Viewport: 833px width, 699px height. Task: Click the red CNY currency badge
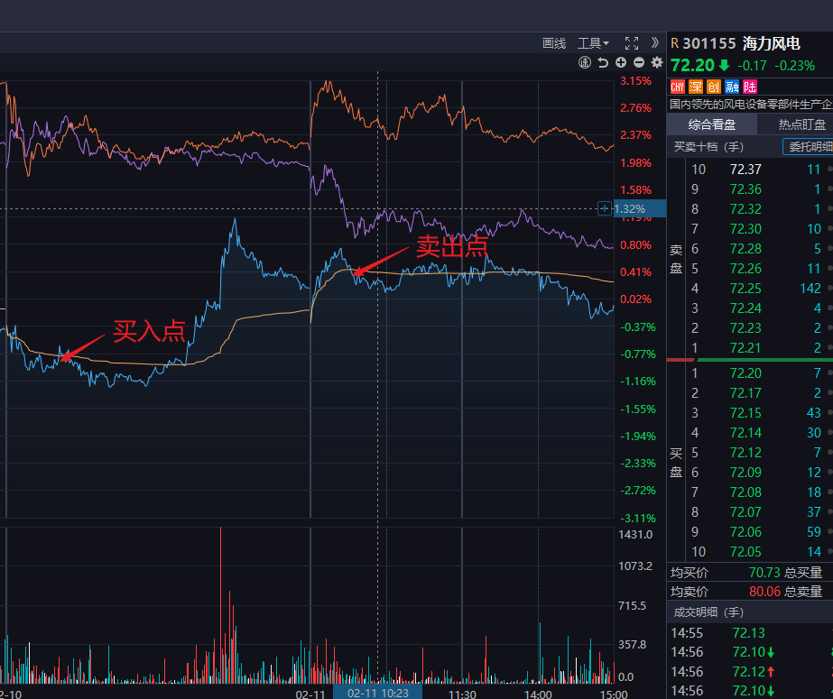pos(678,87)
